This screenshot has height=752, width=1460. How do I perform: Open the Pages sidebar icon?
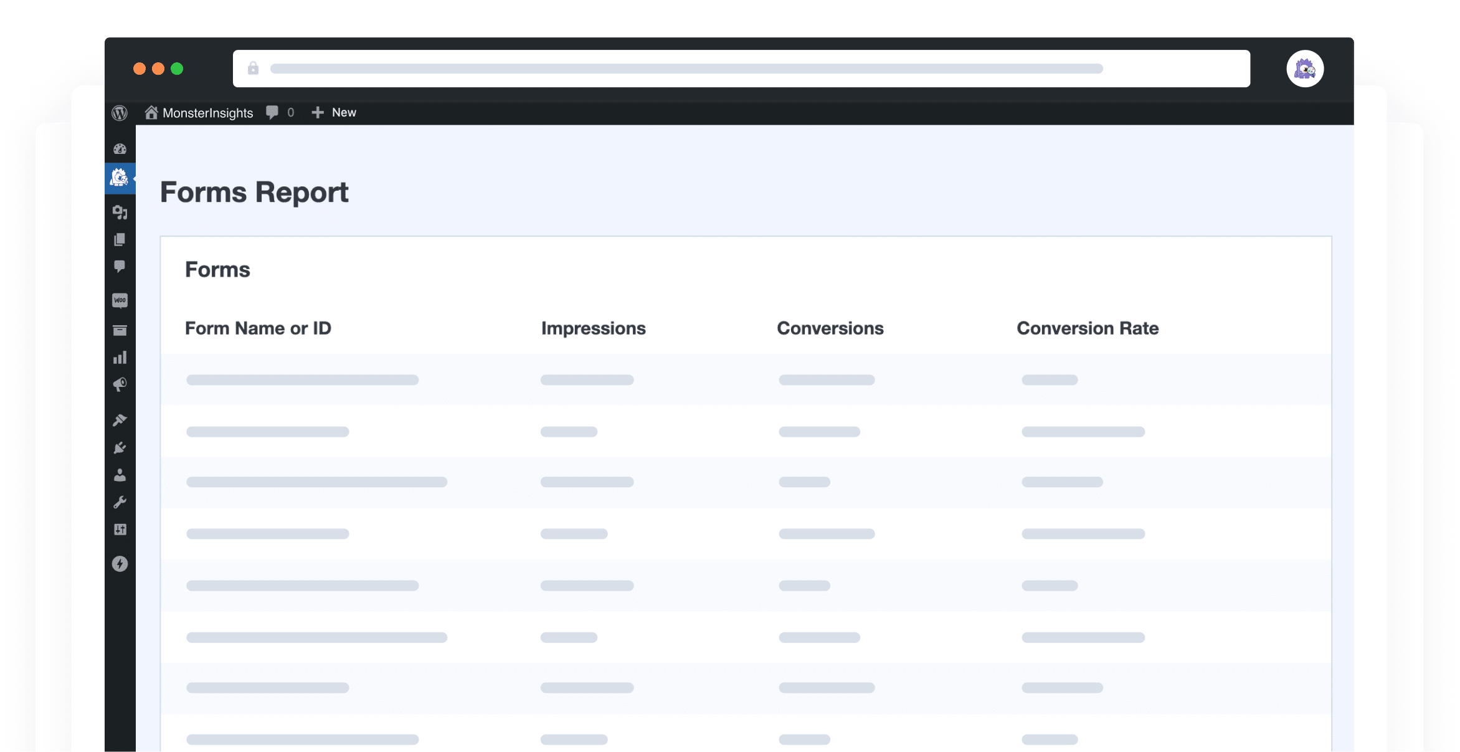[x=120, y=240]
